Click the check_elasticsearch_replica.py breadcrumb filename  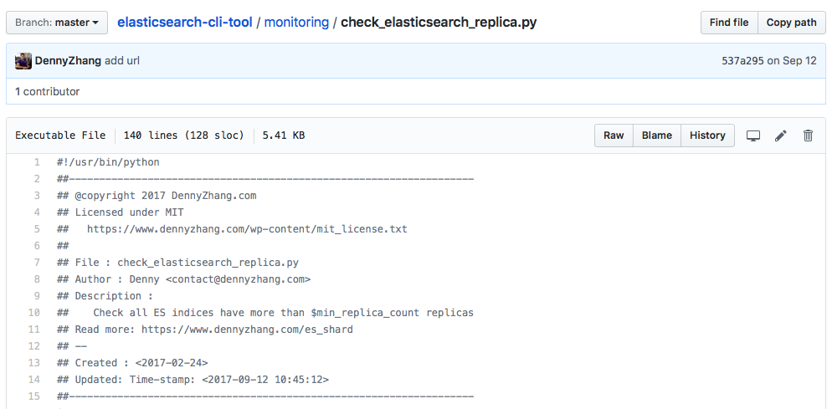point(439,23)
